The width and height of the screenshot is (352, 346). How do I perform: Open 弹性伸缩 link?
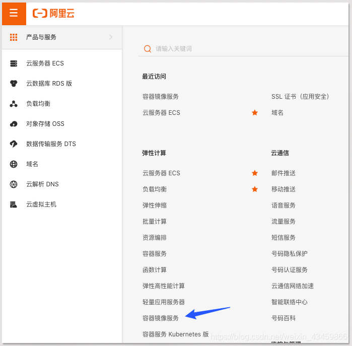[x=155, y=205]
